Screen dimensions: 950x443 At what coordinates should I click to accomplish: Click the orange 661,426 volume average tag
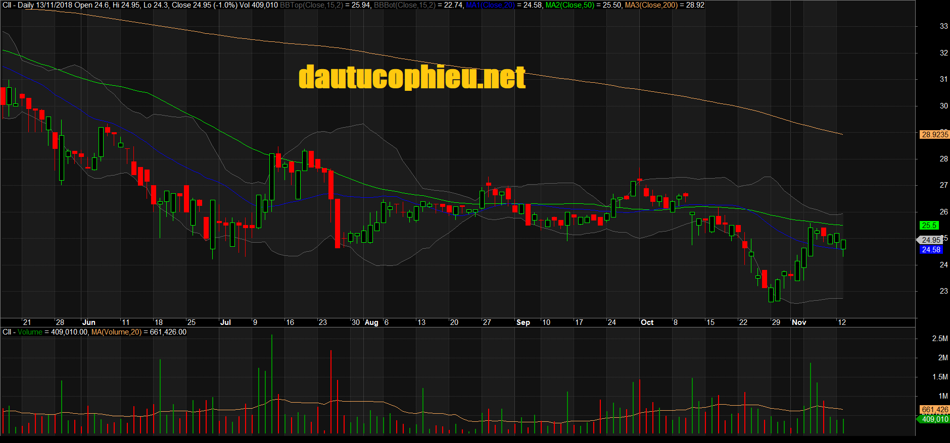click(934, 410)
